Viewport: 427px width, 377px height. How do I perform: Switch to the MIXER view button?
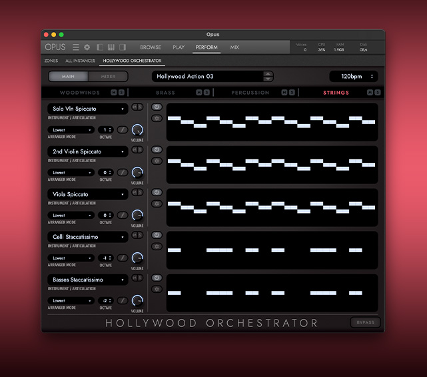tap(108, 76)
